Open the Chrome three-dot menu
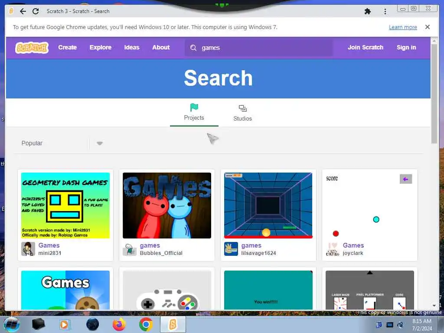This screenshot has height=333, width=444. click(385, 11)
